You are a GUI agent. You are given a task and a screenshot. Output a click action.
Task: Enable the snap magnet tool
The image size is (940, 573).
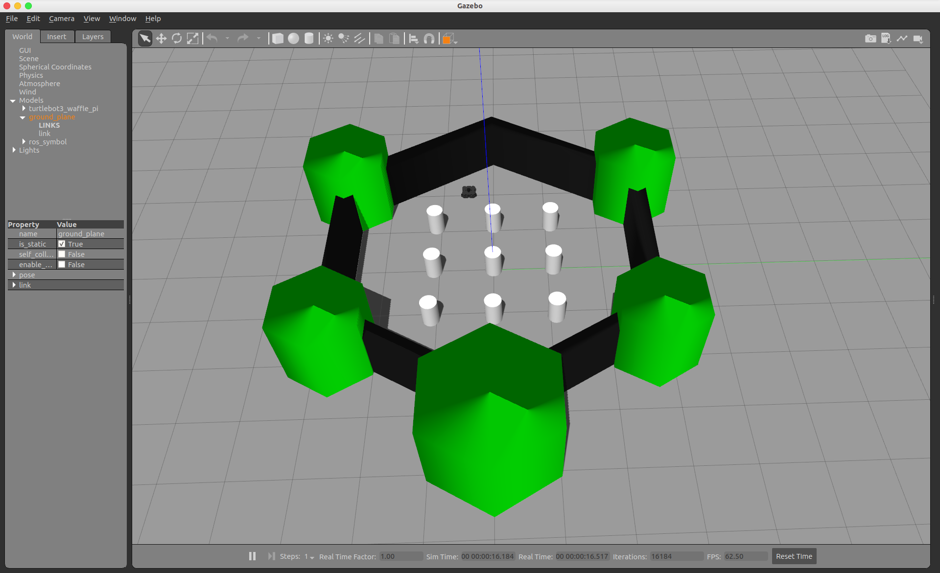pyautogui.click(x=429, y=39)
